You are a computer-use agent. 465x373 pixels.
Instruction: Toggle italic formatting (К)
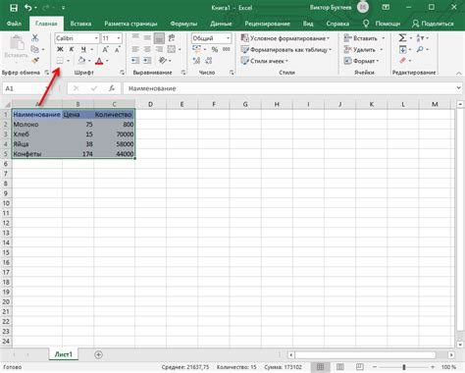pos(72,49)
